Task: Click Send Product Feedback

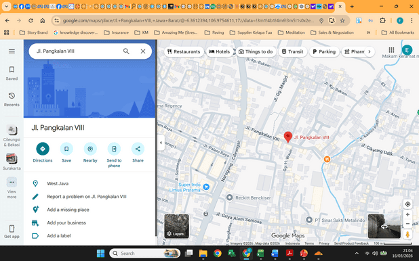Action: click(x=351, y=243)
